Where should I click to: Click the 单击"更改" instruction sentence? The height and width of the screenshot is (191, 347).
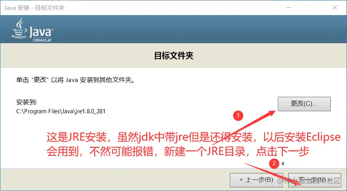pyautogui.click(x=76, y=80)
